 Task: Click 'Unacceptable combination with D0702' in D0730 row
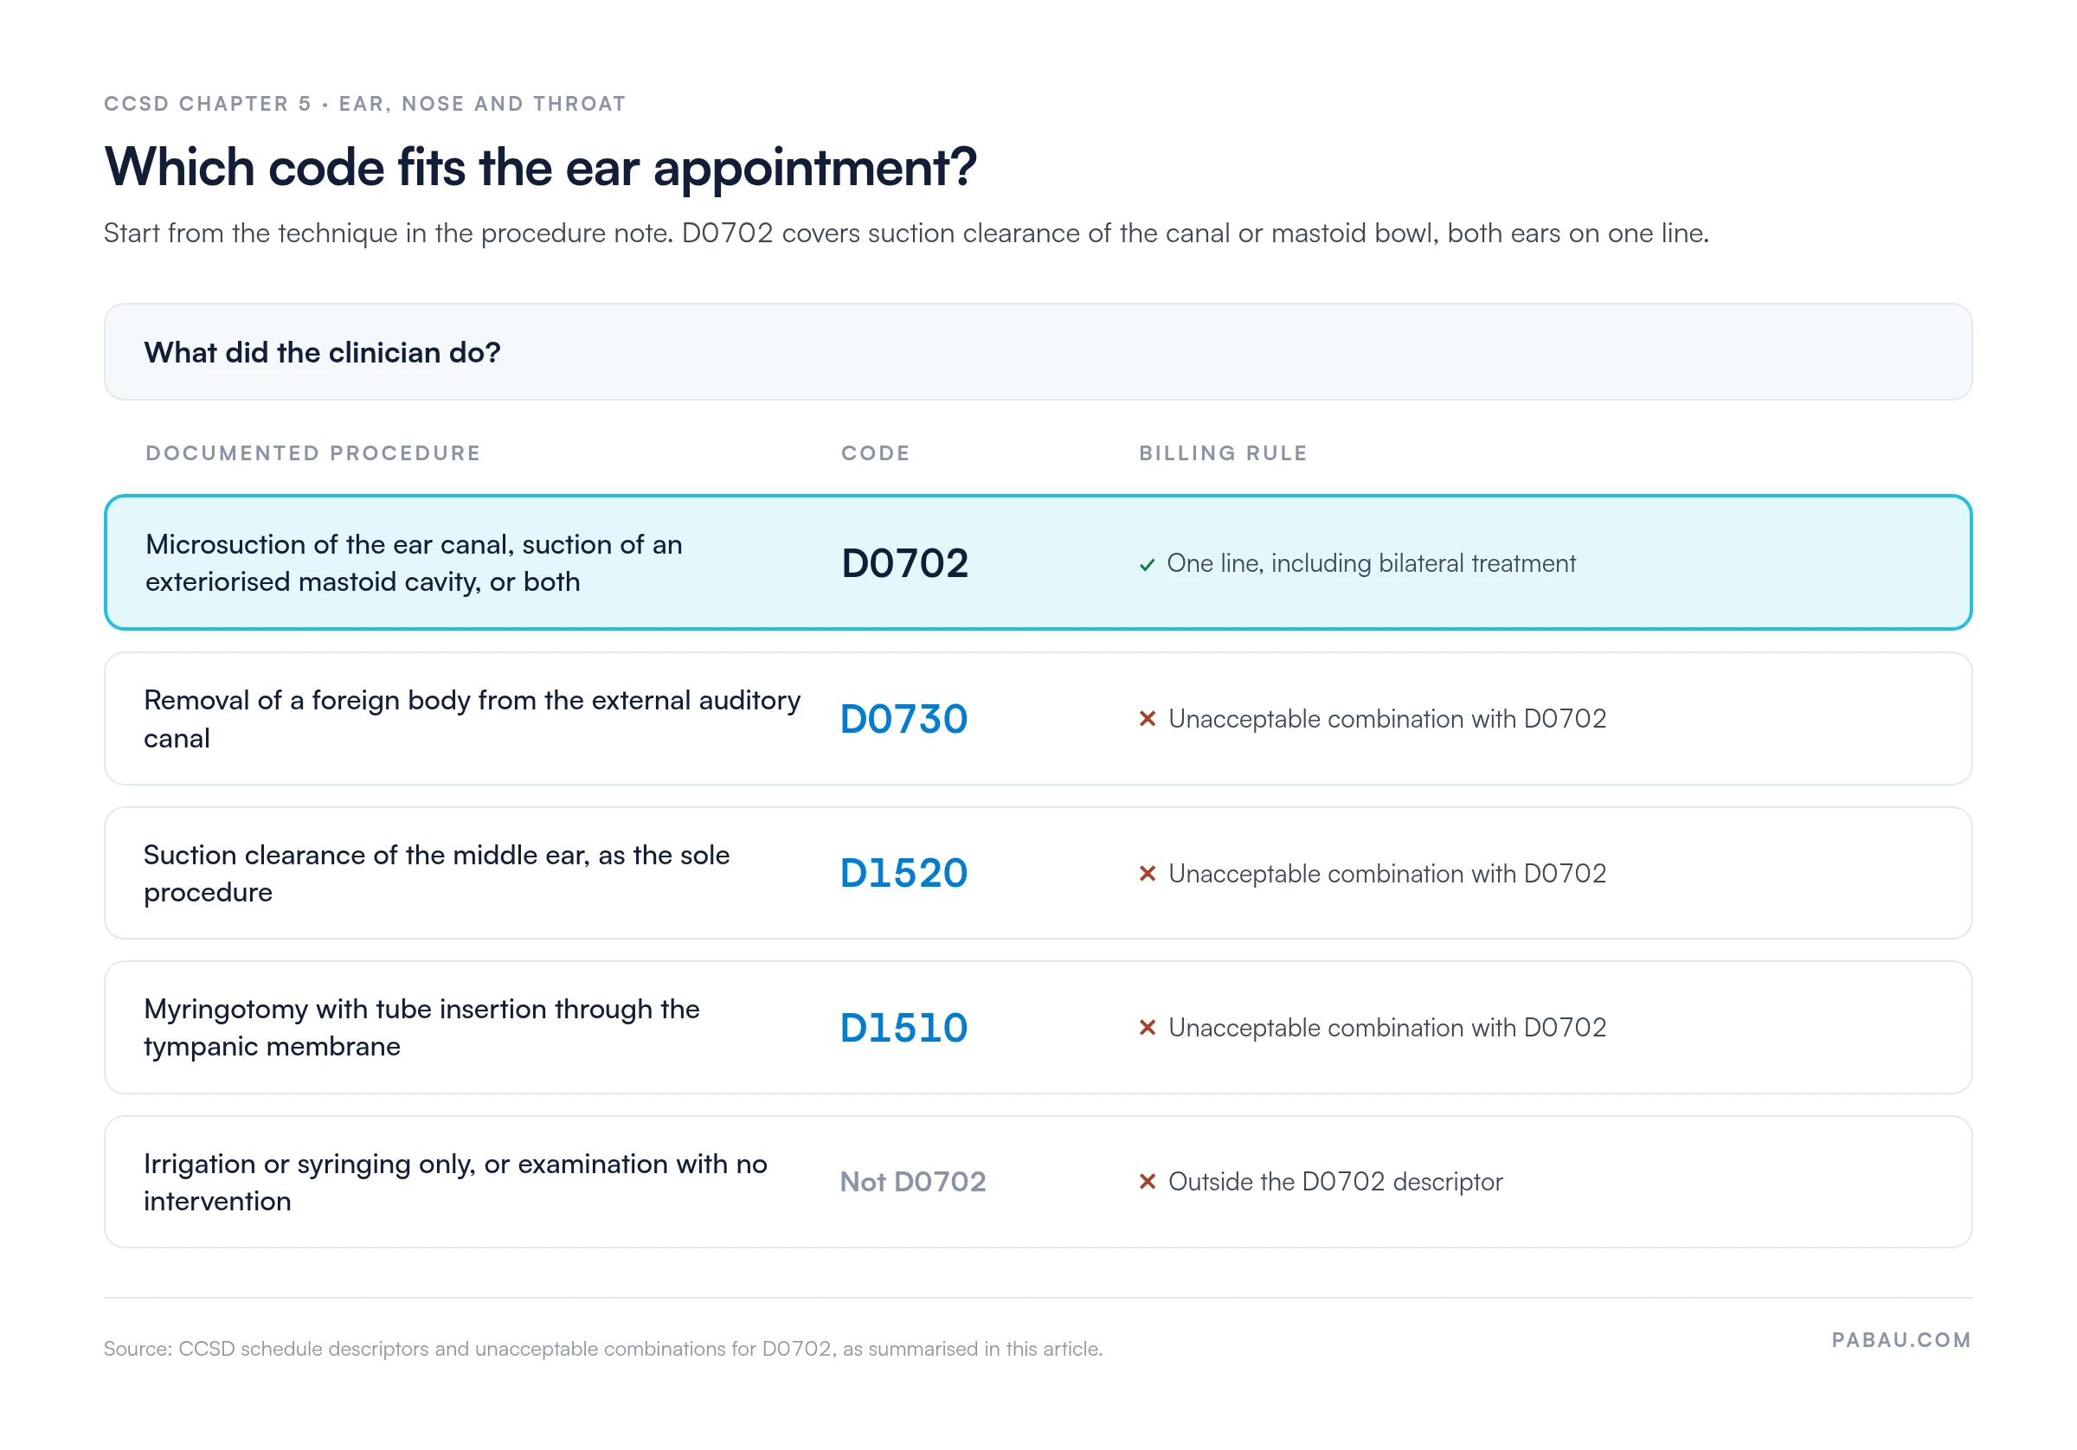[1386, 718]
